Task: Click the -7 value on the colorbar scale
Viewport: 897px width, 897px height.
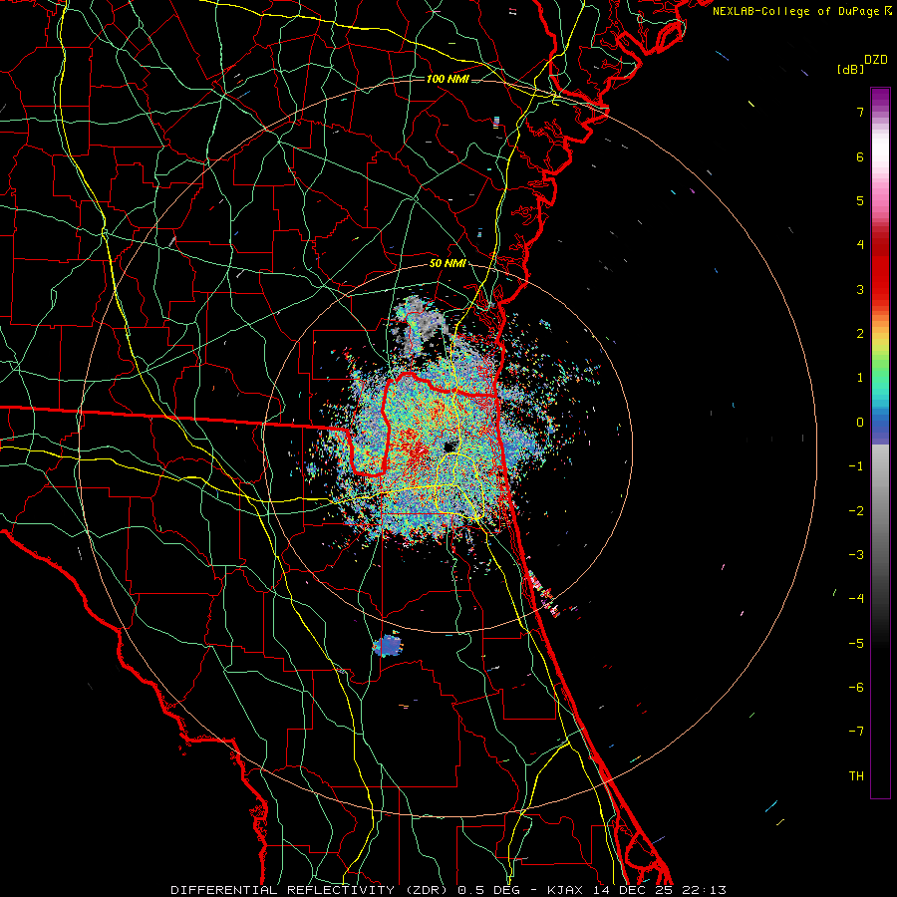Action: [856, 732]
